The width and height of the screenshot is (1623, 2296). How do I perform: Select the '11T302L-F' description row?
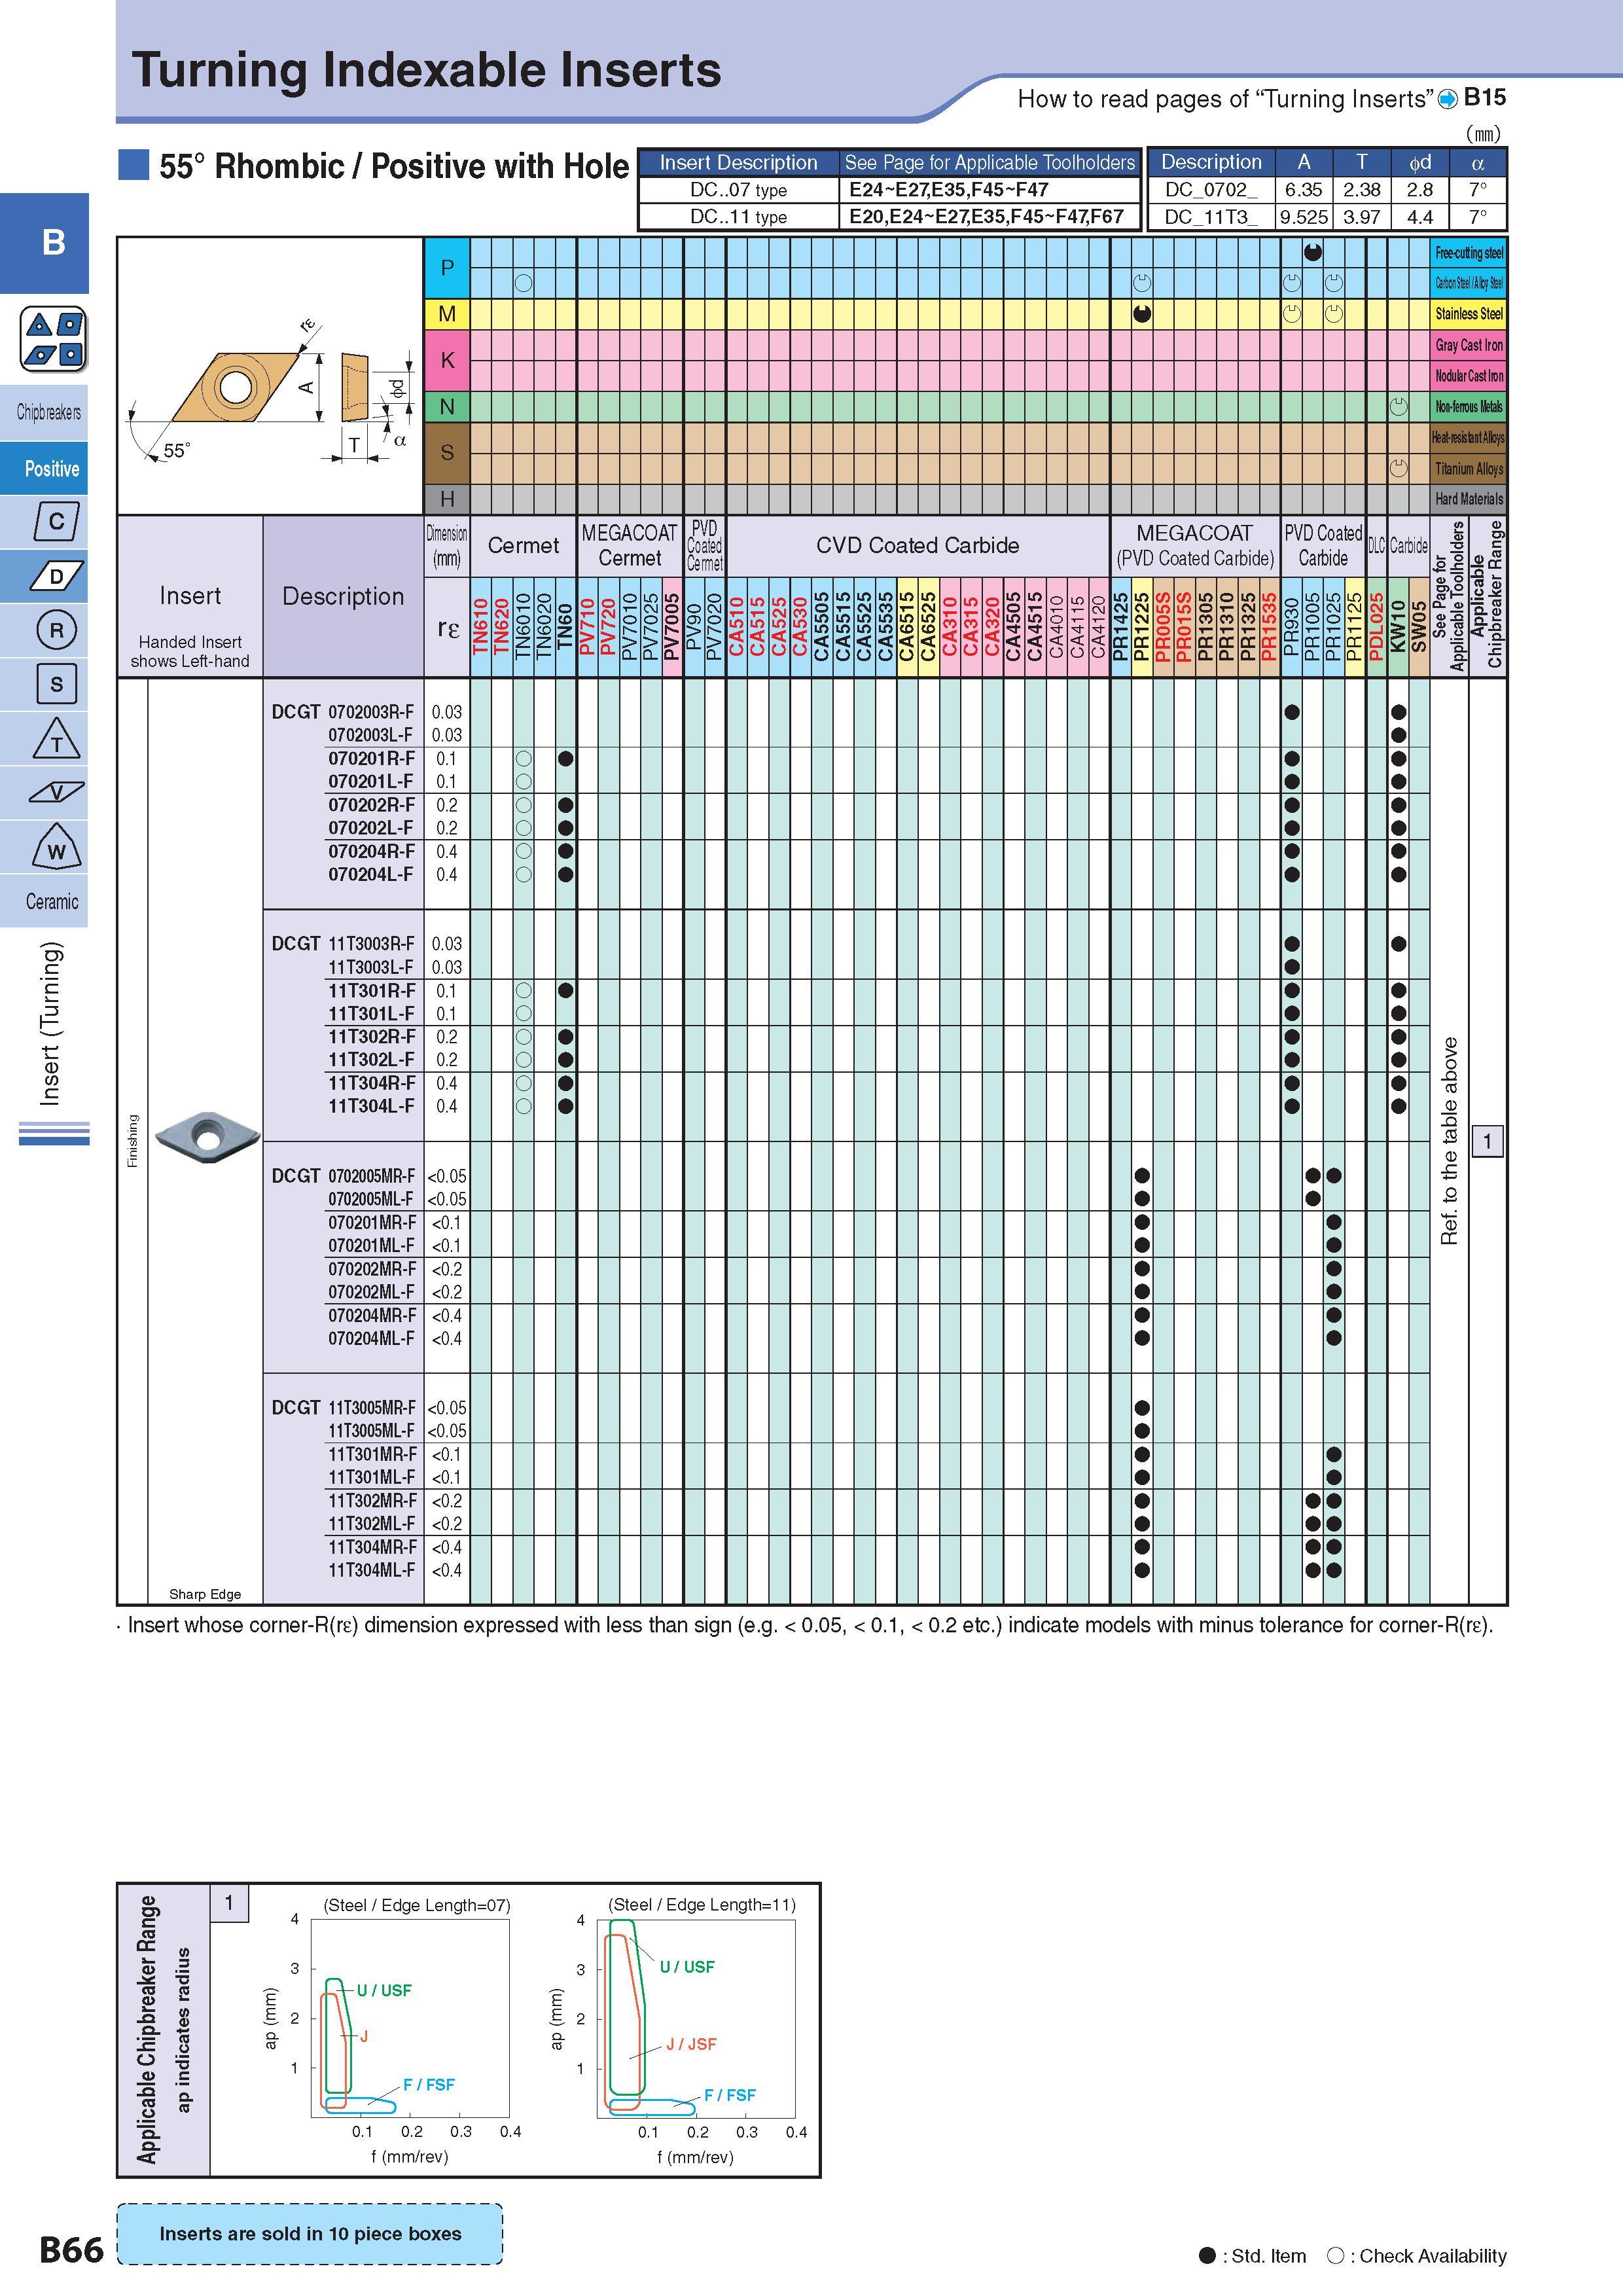point(371,1059)
